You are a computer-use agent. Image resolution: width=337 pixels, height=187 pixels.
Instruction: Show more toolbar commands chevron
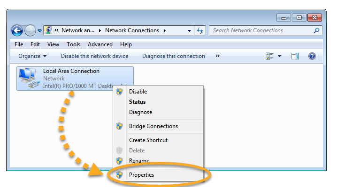click(217, 56)
